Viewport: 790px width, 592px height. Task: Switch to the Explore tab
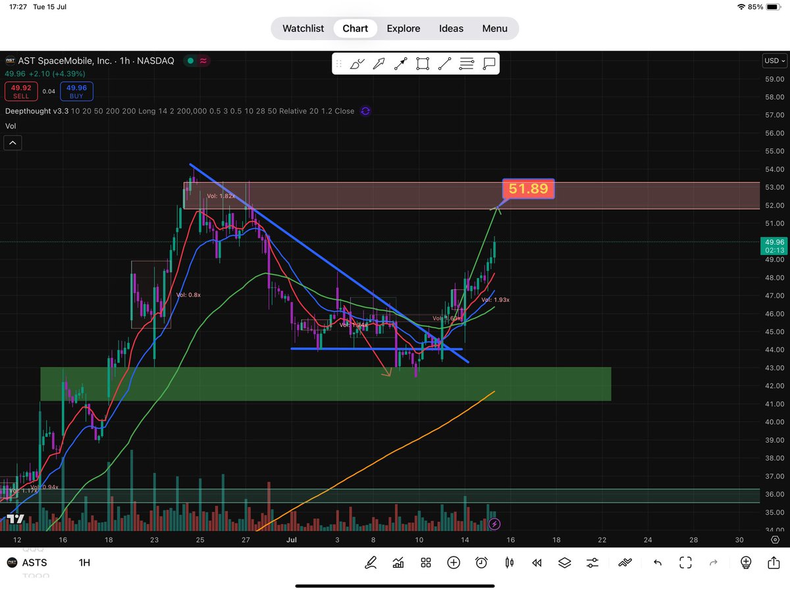click(x=403, y=28)
